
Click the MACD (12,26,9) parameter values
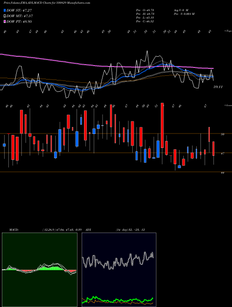pyautogui.click(x=62, y=230)
